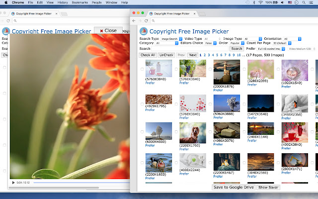The width and height of the screenshot is (318, 199).
Task: Open the Count Per Page dropdown
Action: coord(282,43)
